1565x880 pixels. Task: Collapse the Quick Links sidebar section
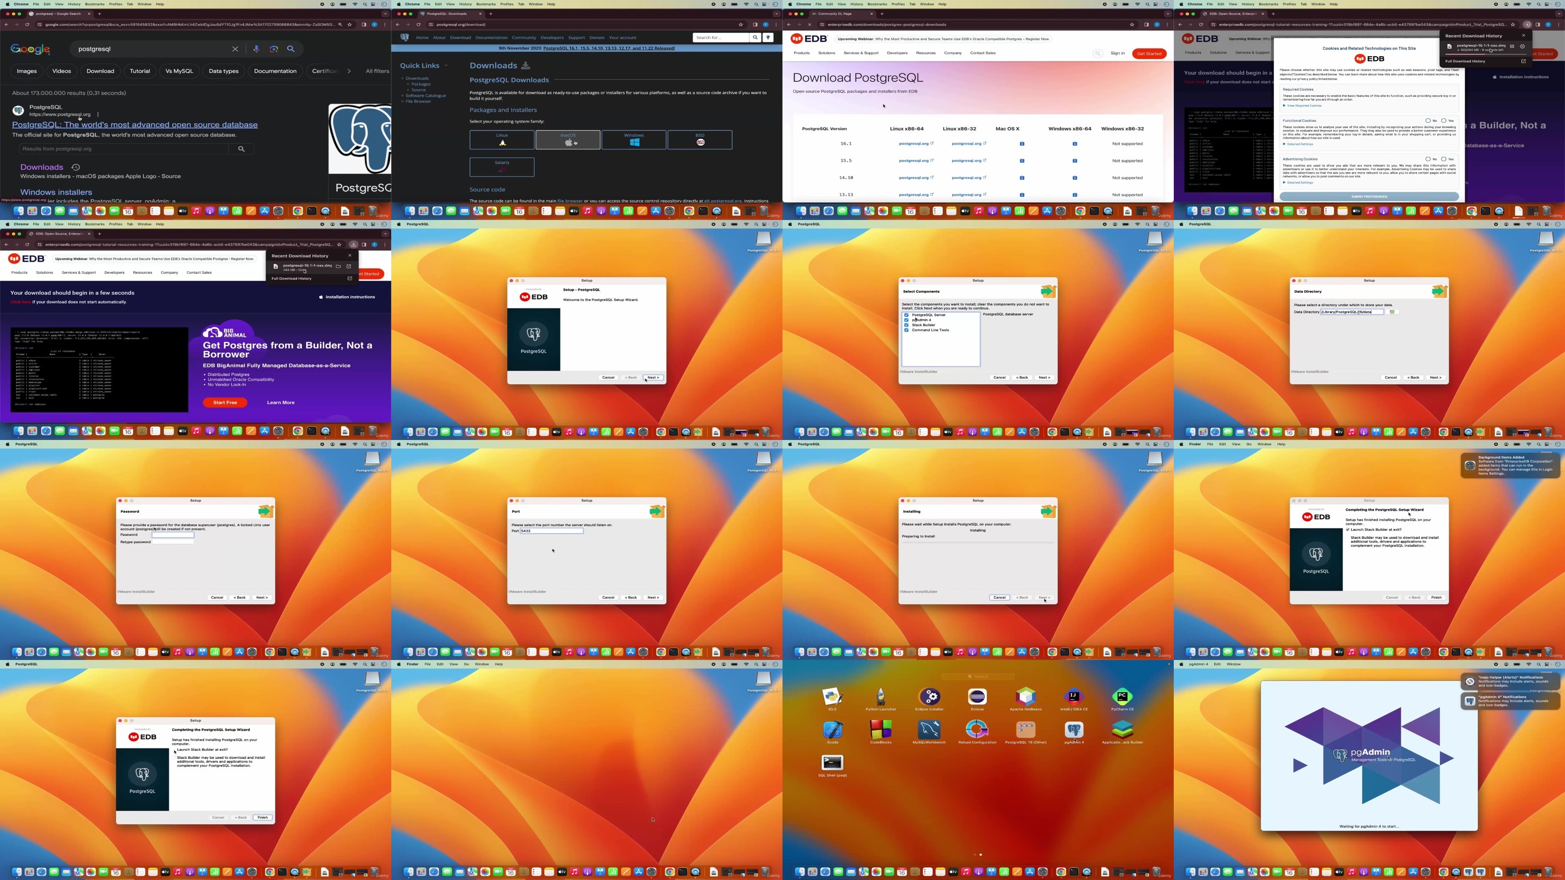(x=446, y=66)
